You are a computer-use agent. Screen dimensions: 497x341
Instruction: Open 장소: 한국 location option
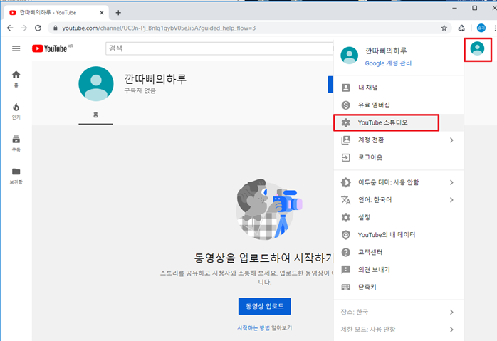click(x=399, y=312)
